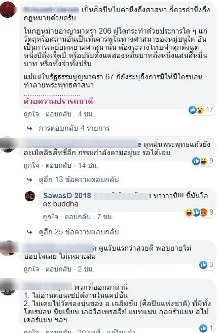Reply to the comment posted 2 ชม.
Viewport: 220px width, 333px height.
coord(58,269)
